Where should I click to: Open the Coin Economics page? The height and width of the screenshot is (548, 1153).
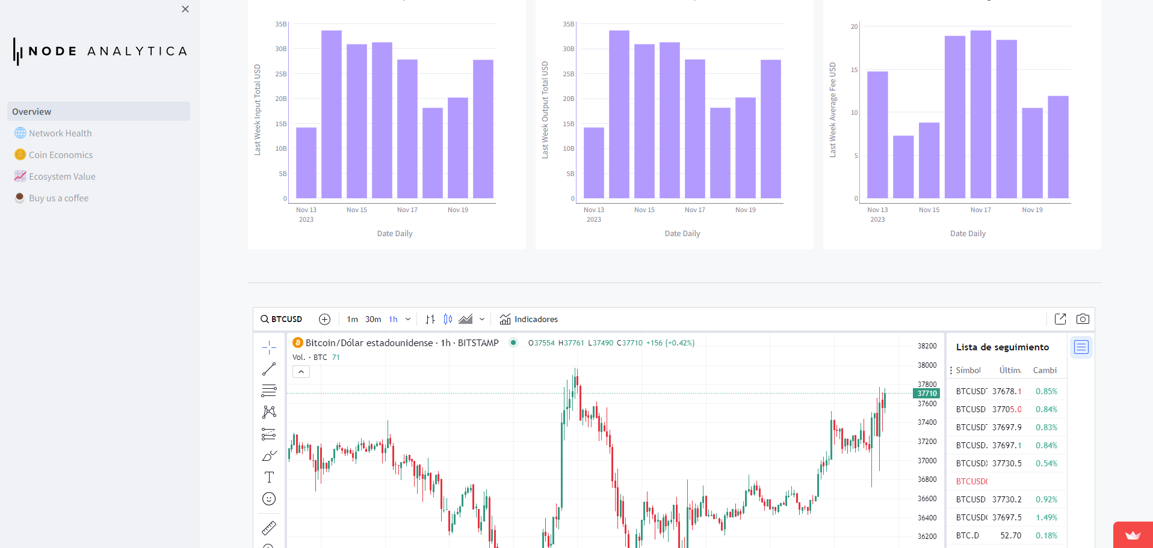tap(61, 155)
